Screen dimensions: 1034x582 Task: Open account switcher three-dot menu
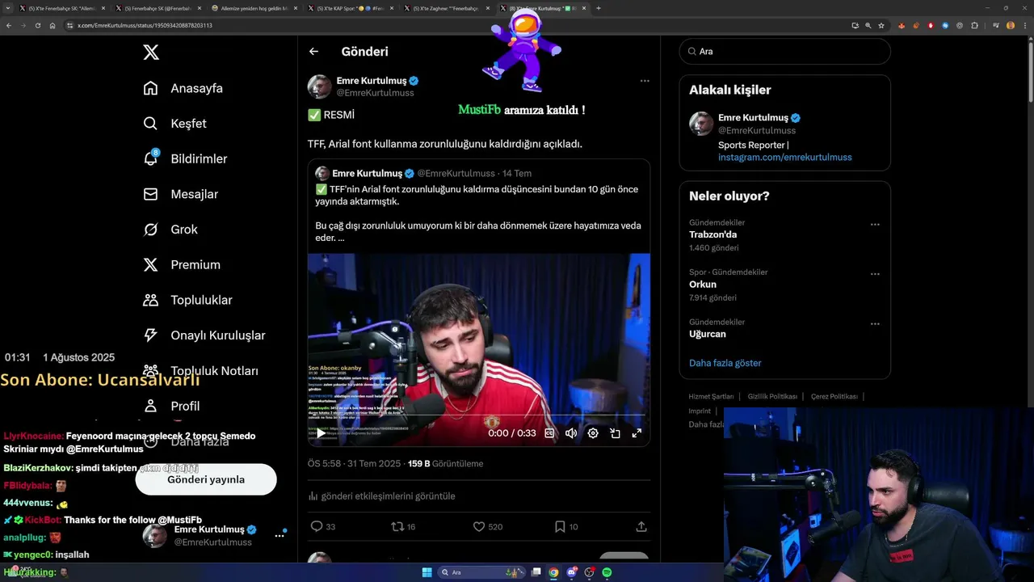pyautogui.click(x=280, y=535)
